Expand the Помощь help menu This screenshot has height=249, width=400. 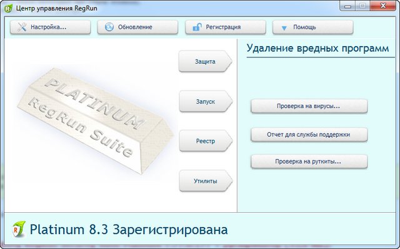click(312, 27)
